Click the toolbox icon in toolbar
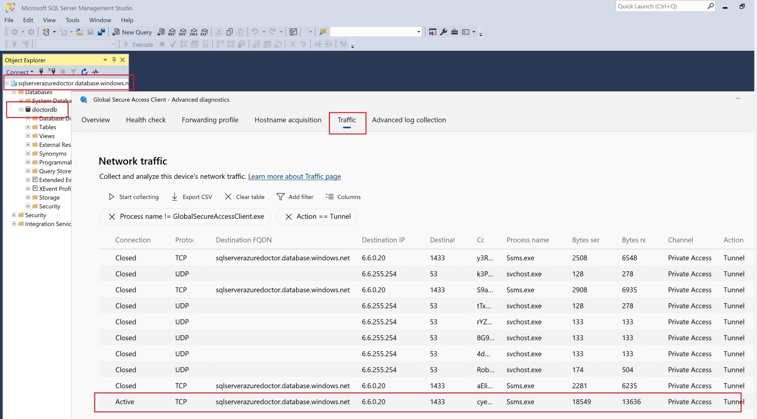This screenshot has width=757, height=419. [x=455, y=32]
